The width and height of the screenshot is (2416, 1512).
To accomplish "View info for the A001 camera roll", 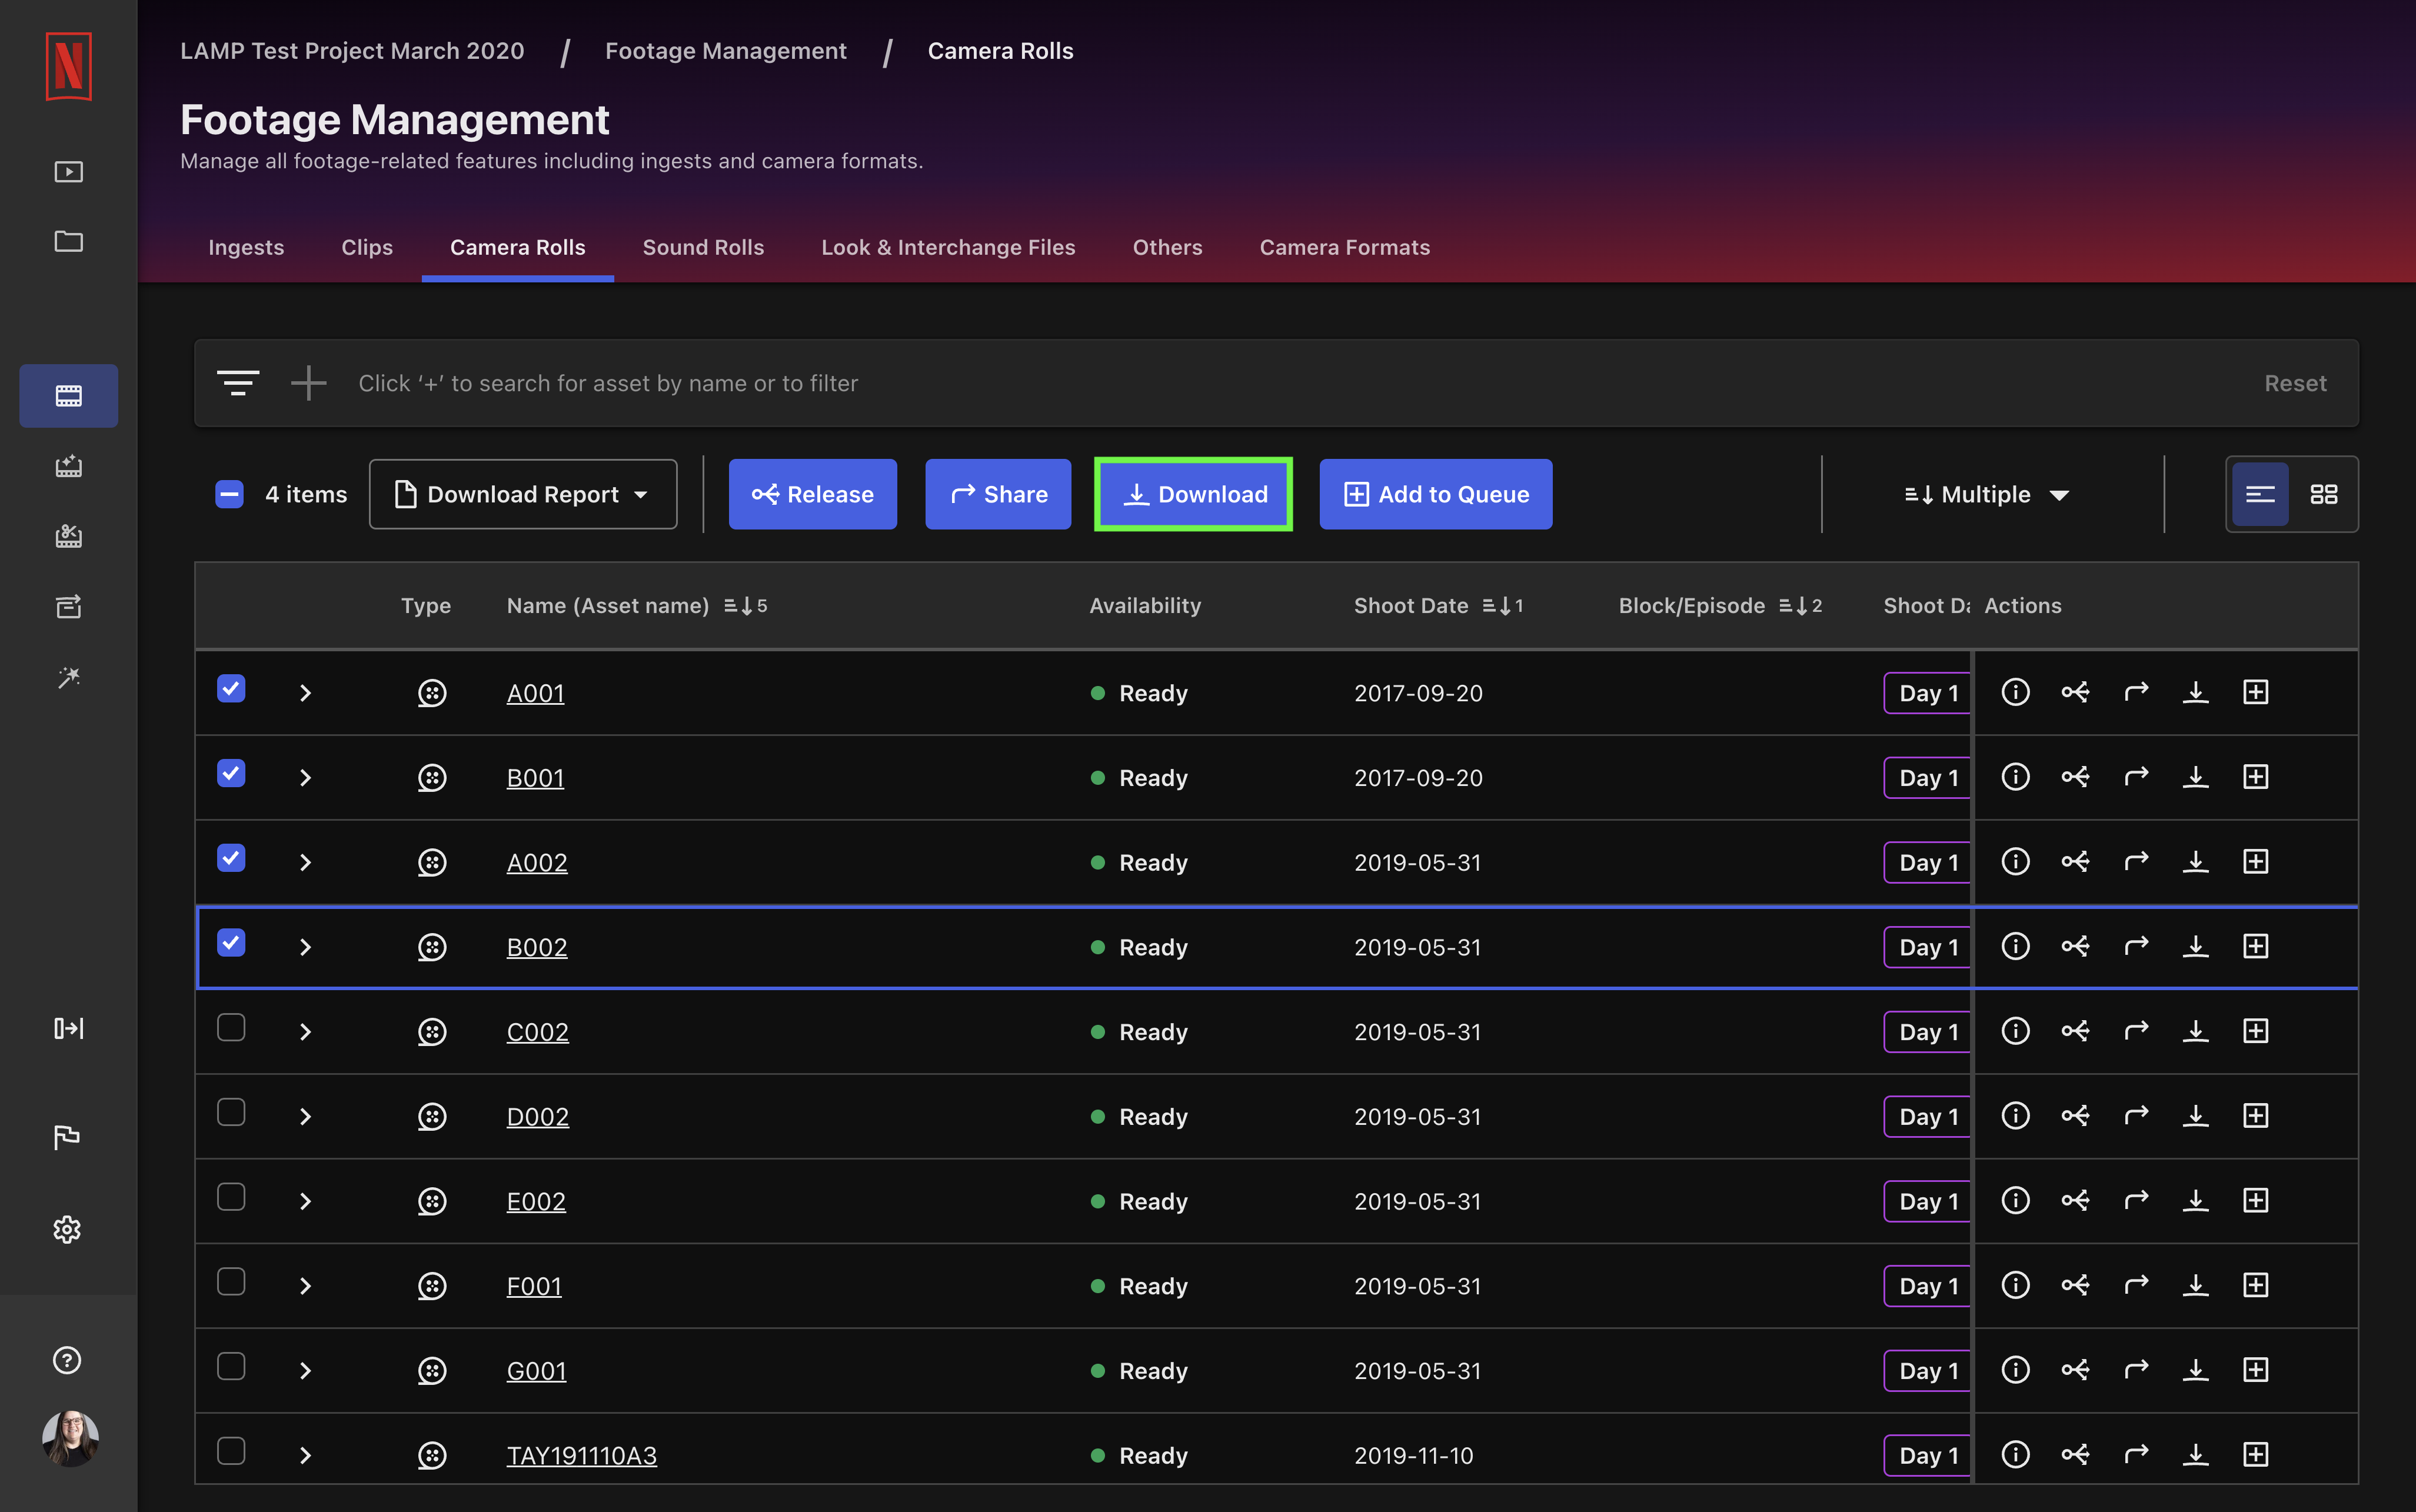I will tap(2016, 692).
